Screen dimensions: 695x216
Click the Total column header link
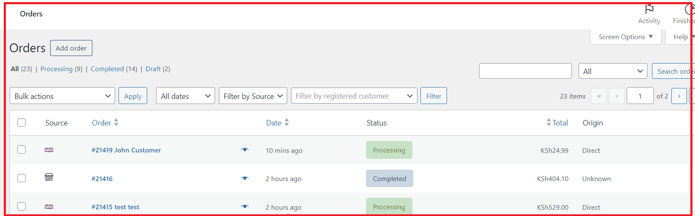pos(560,123)
